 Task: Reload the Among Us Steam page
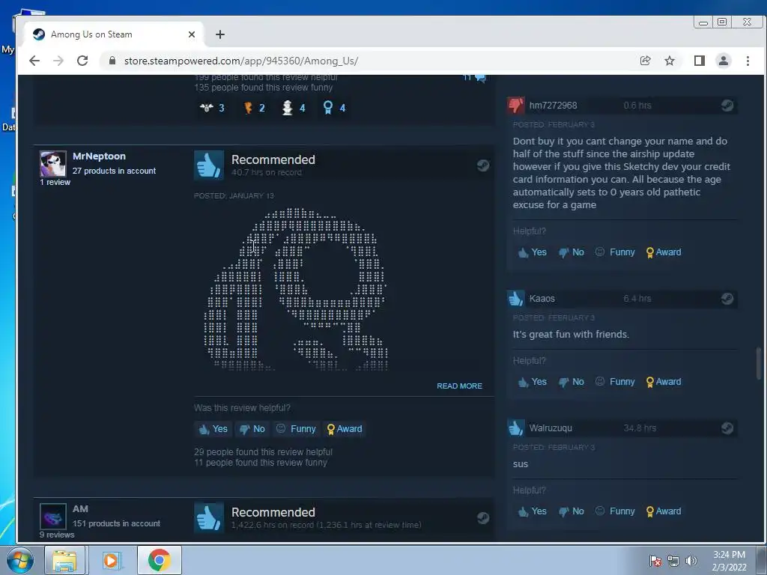pos(82,61)
